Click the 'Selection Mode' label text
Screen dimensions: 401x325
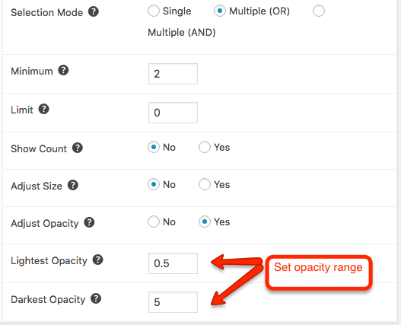pyautogui.click(x=47, y=12)
